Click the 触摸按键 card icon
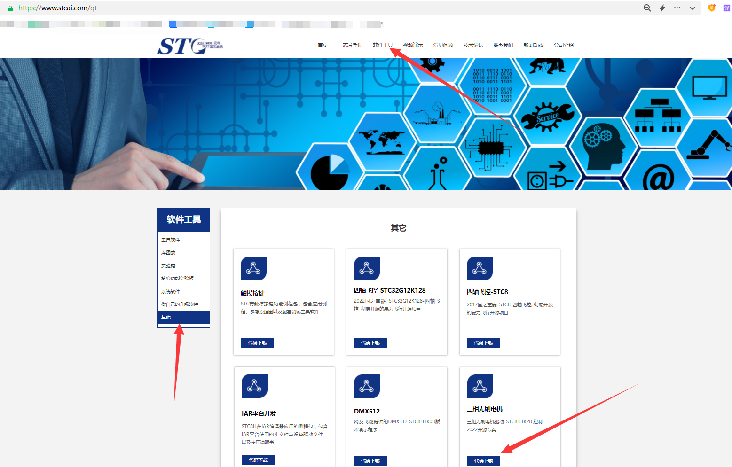Viewport: 732px width, 467px height. [253, 268]
